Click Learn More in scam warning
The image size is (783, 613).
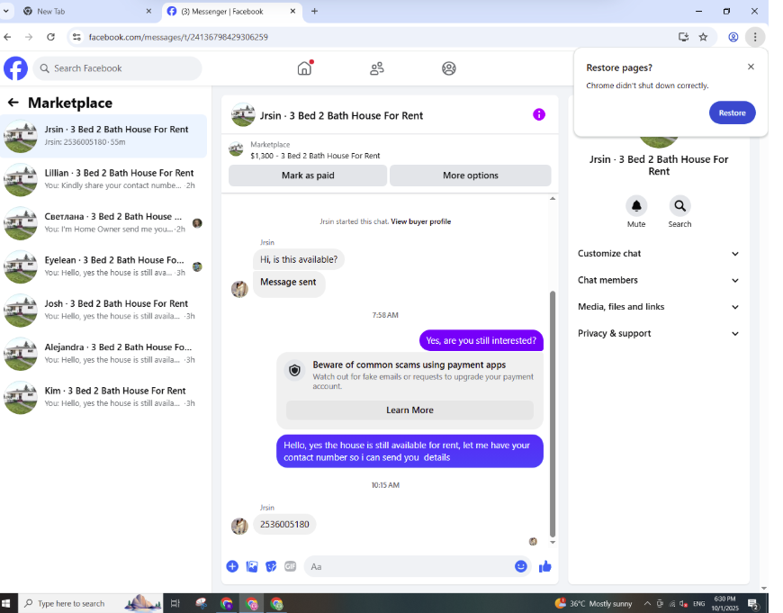coord(409,410)
